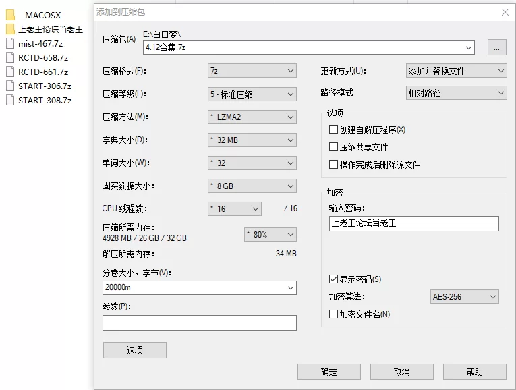Select the mist-467.7z file icon
The width and height of the screenshot is (516, 390).
tap(10, 44)
